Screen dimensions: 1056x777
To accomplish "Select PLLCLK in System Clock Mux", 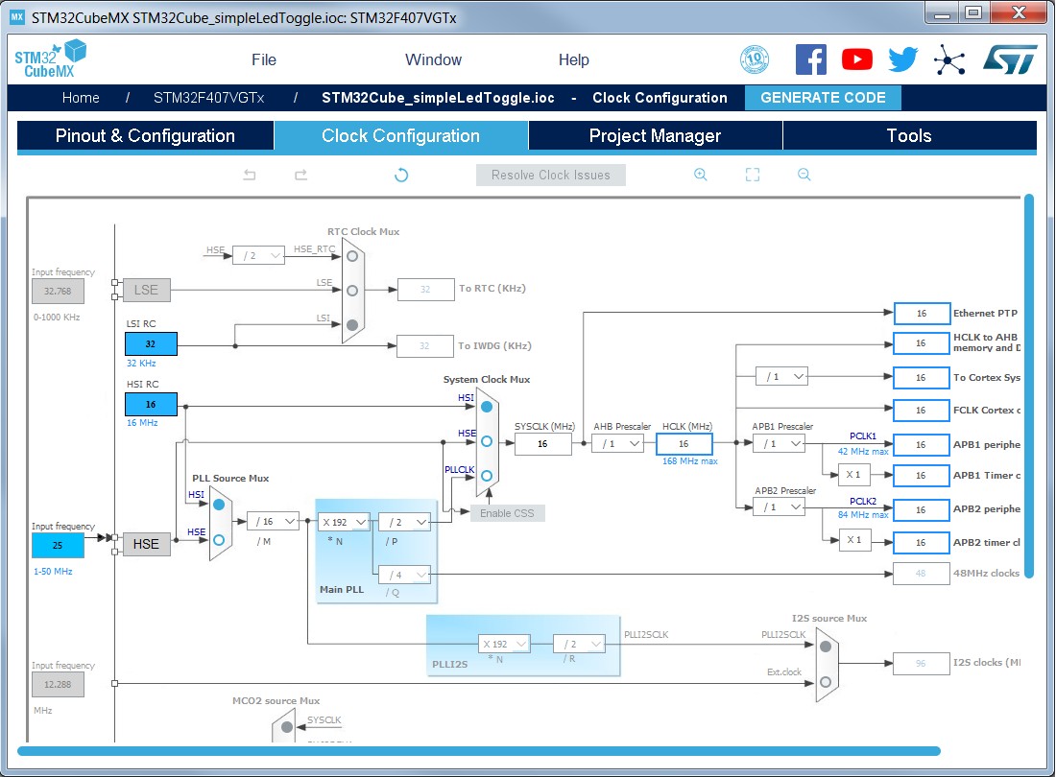I will (x=487, y=476).
